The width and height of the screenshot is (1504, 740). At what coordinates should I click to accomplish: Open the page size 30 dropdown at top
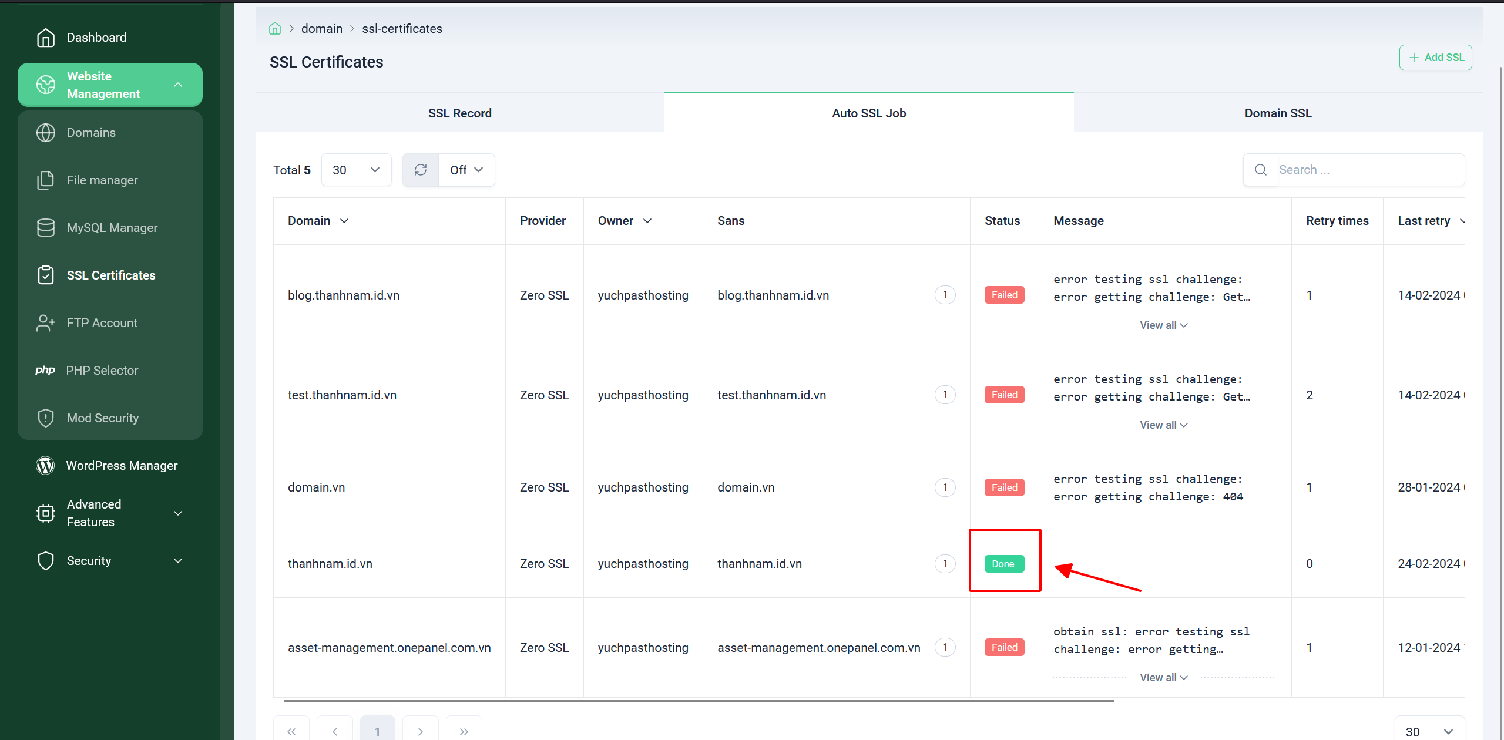pos(357,170)
